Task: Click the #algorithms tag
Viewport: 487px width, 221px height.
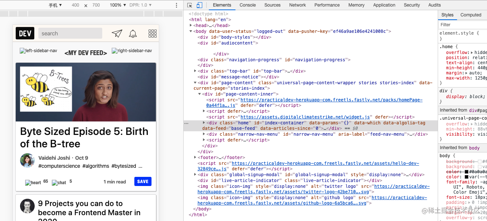Action: coord(96,166)
